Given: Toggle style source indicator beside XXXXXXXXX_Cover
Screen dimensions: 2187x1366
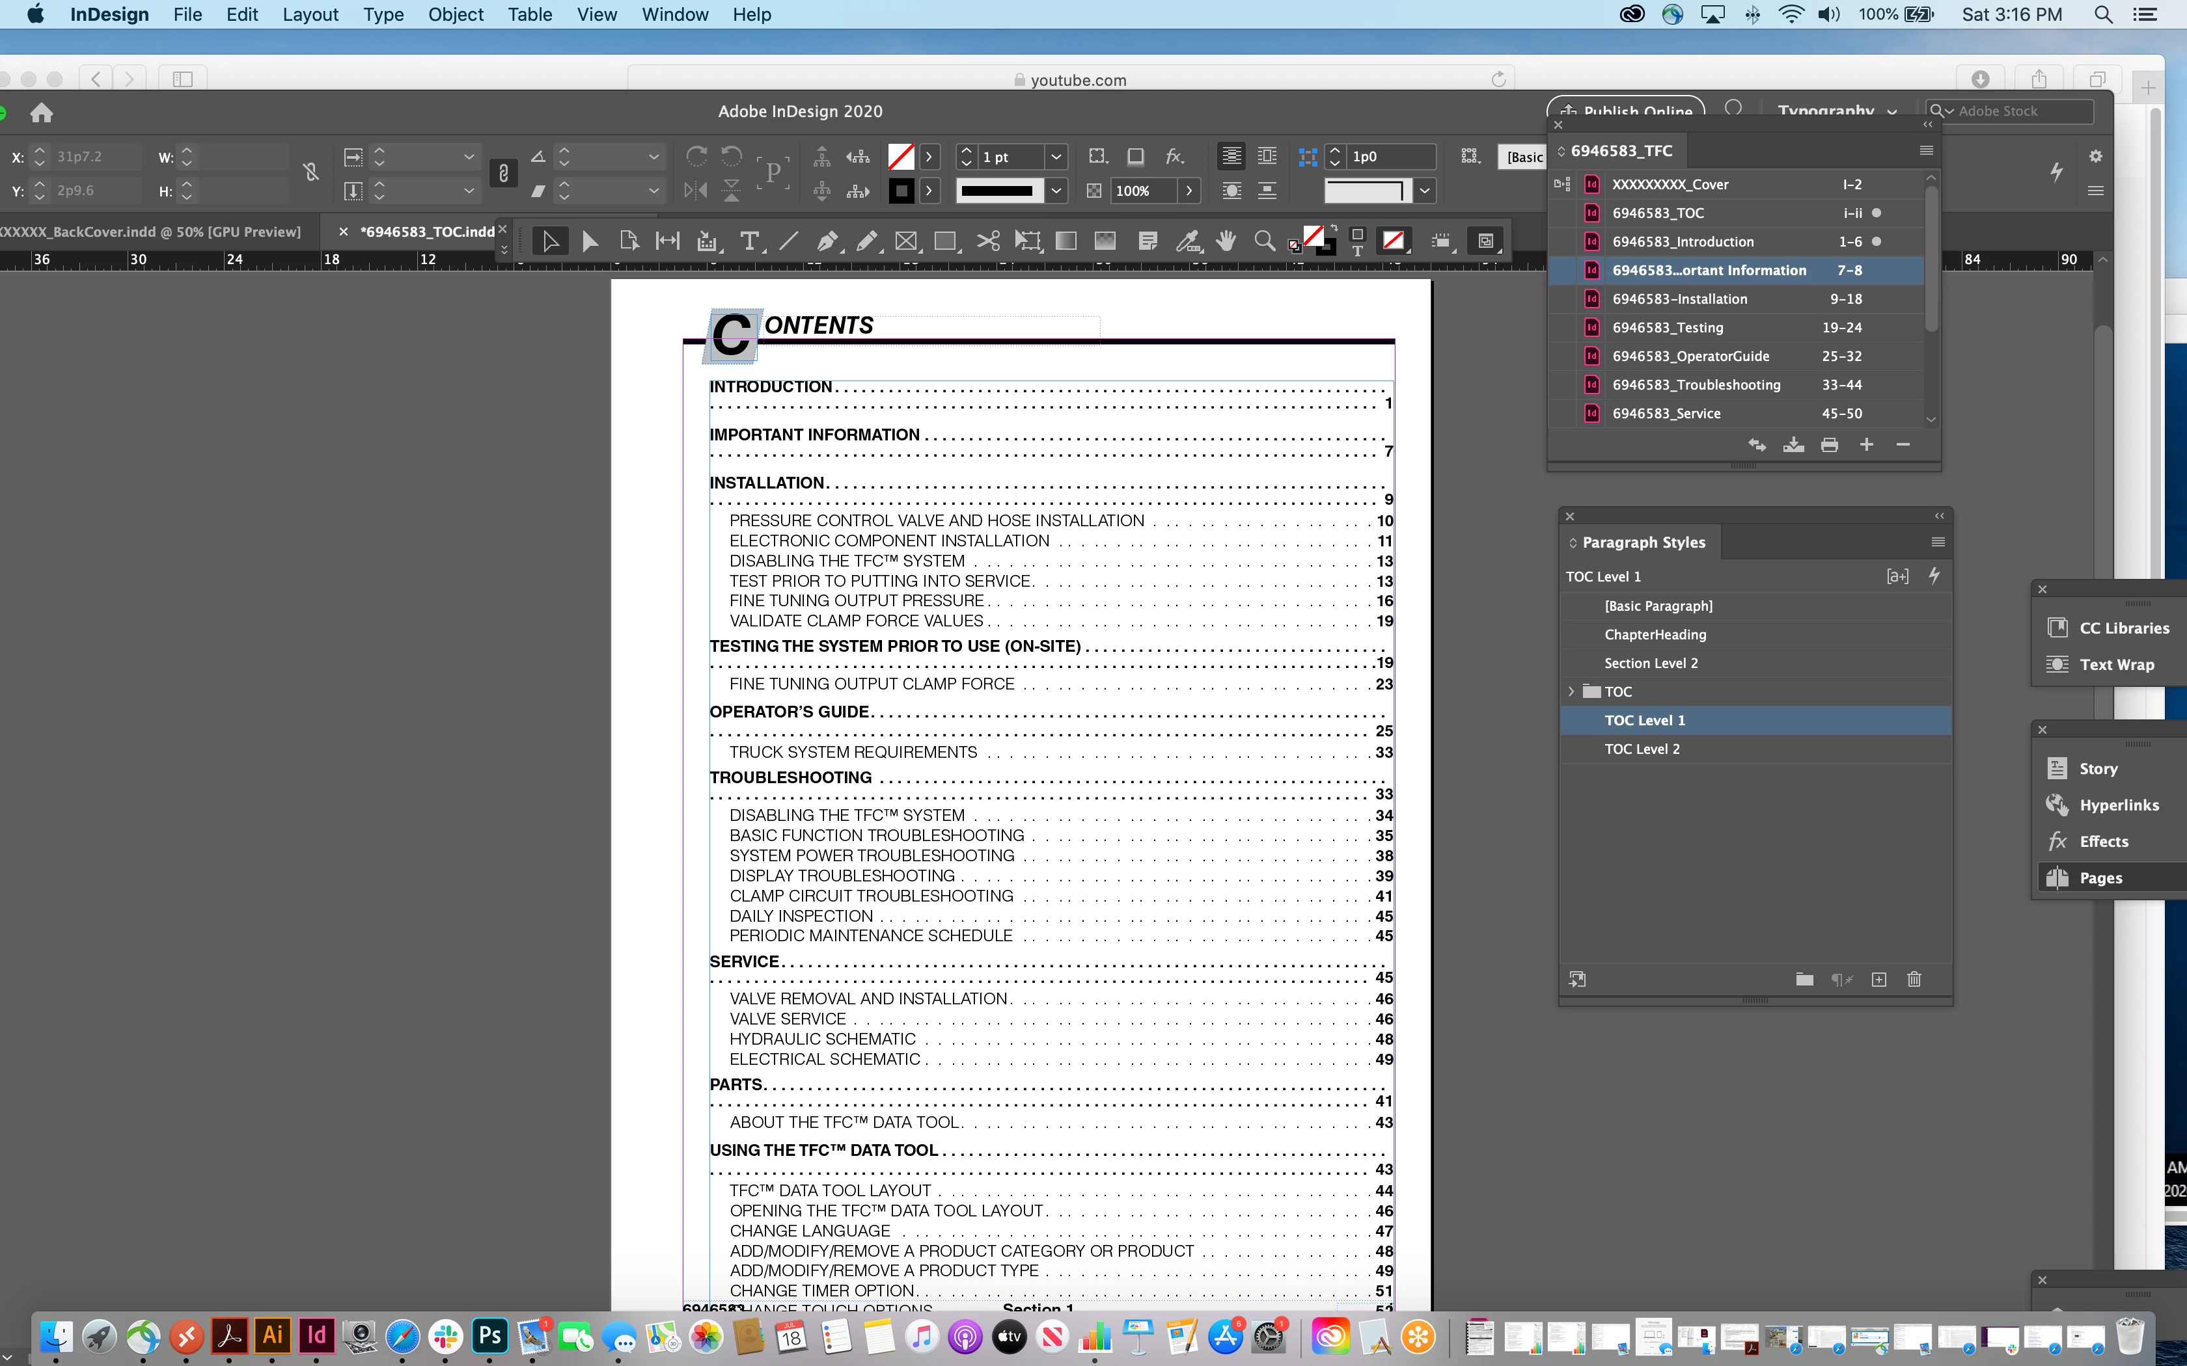Looking at the screenshot, I should point(1561,184).
